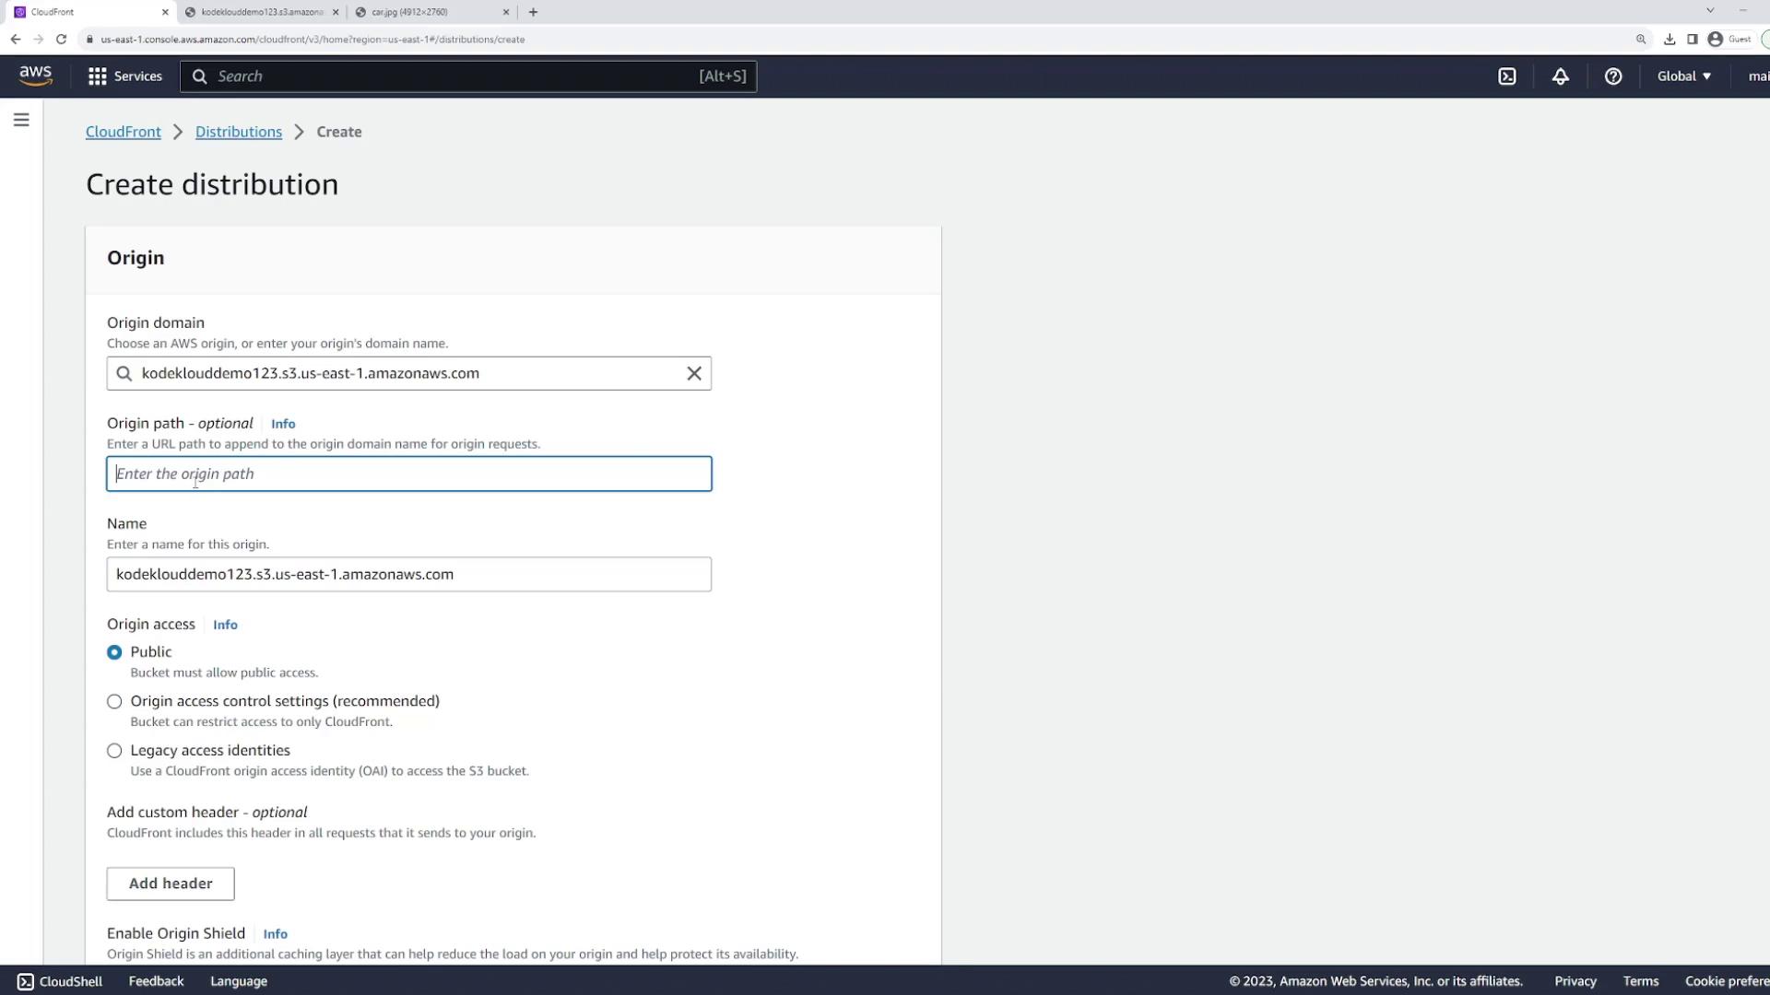Open the Services grid menu

(124, 76)
